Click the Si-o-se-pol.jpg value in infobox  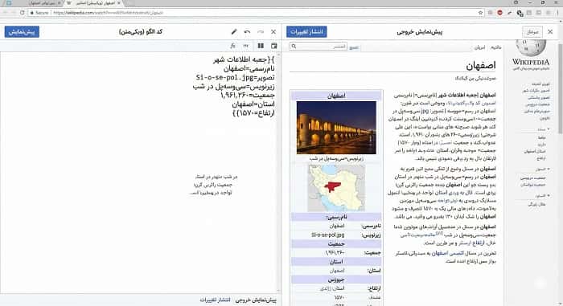click(x=328, y=235)
